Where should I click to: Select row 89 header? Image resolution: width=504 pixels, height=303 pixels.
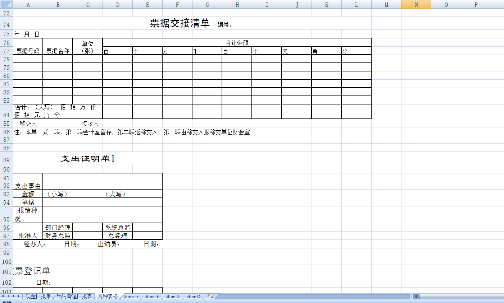pos(6,158)
